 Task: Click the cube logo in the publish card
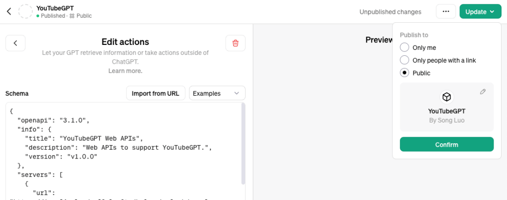(x=446, y=96)
